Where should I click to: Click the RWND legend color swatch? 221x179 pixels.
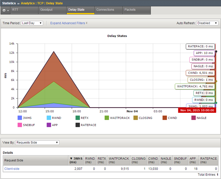[x=49, y=118]
